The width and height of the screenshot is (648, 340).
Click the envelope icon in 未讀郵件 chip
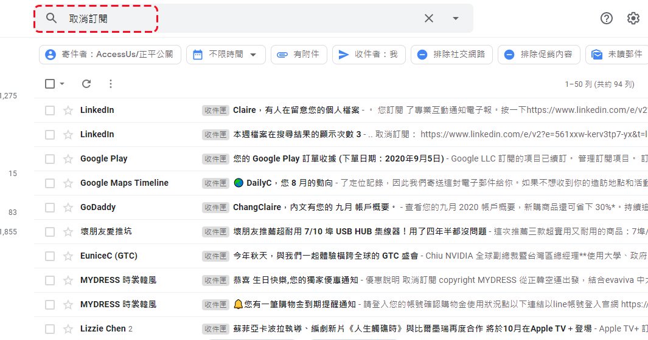click(597, 55)
